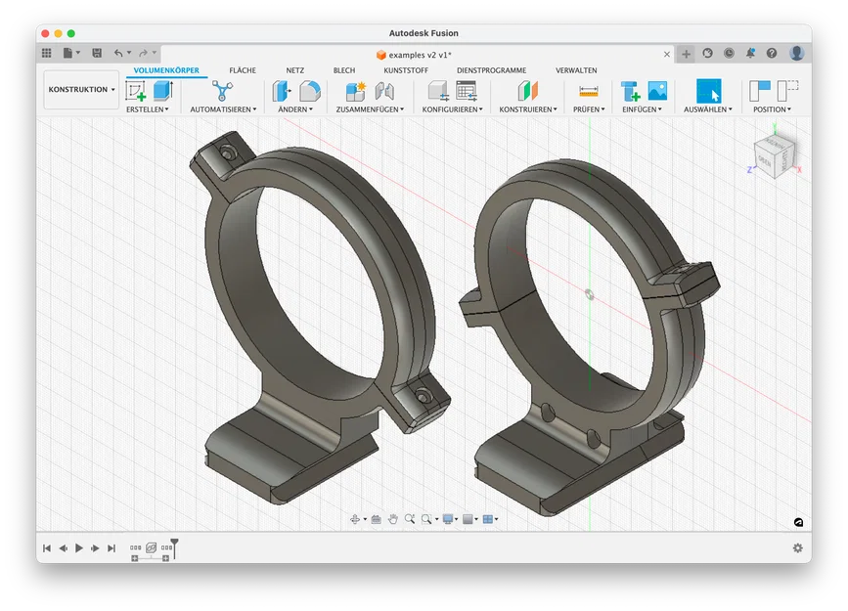The height and width of the screenshot is (611, 848).
Task: Activate the Pan tool below the viewport
Action: (394, 519)
